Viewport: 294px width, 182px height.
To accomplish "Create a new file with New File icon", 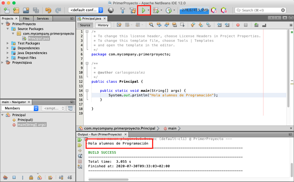I will [6, 10].
